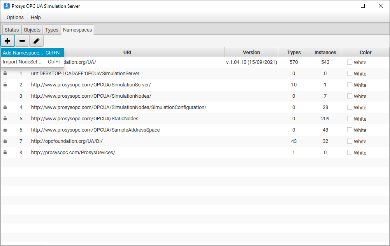390x246 pixels.
Task: Sort by the Instances column header
Action: [x=325, y=52]
